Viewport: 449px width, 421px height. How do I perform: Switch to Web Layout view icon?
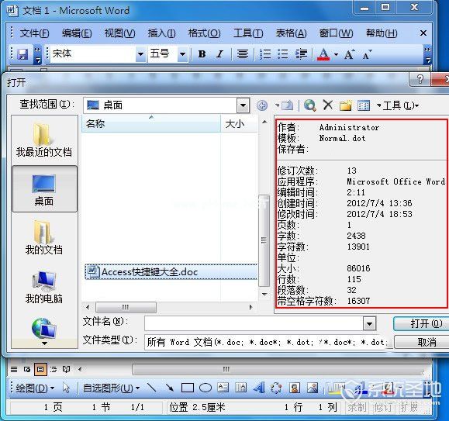[x=27, y=369]
